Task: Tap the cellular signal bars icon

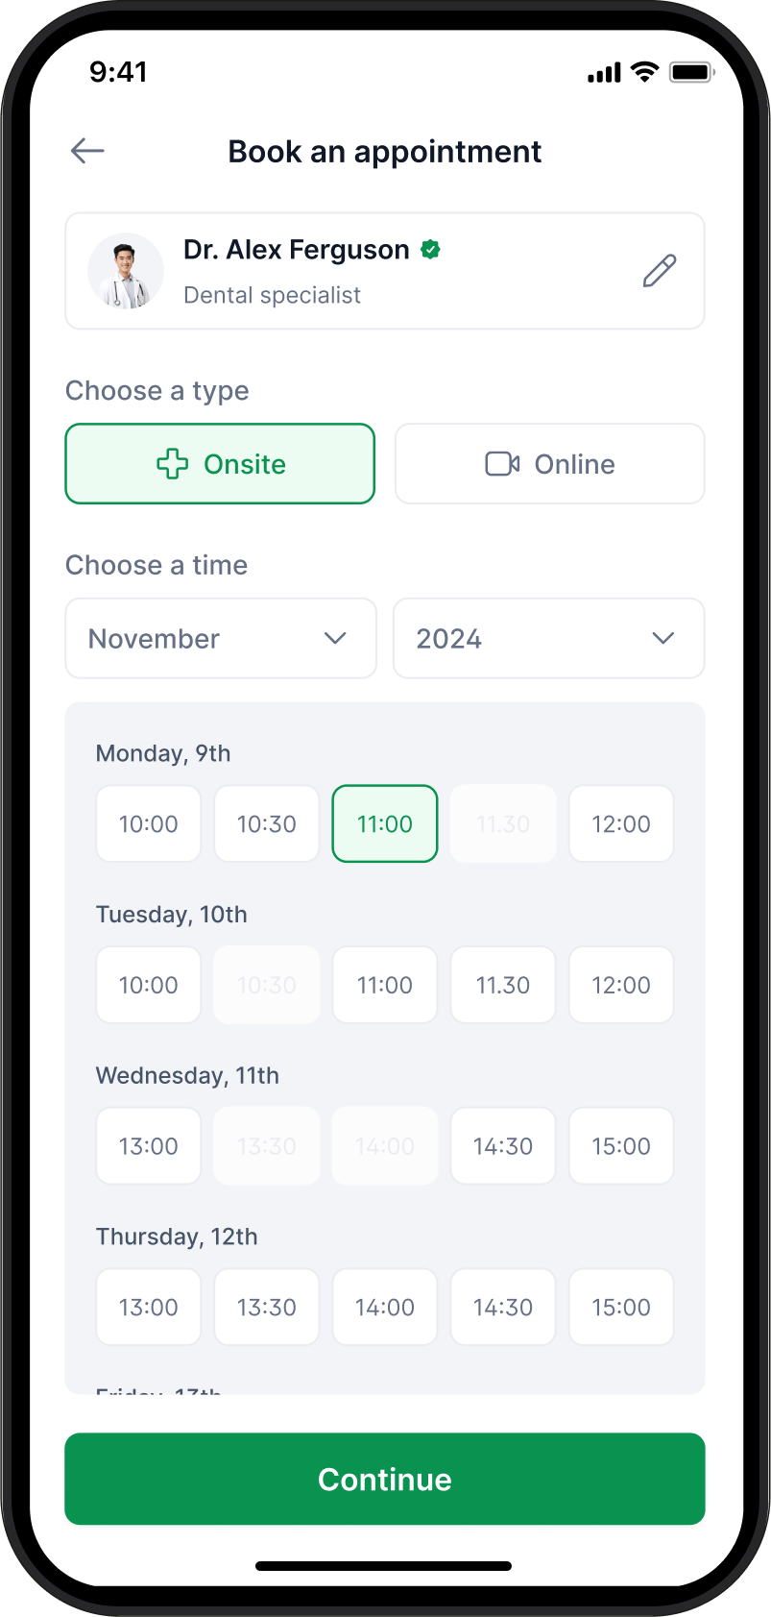Action: click(x=604, y=73)
